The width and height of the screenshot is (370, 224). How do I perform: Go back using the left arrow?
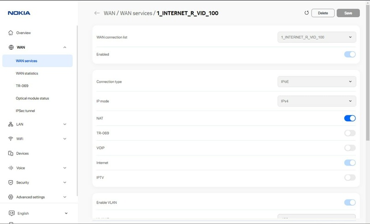click(97, 13)
